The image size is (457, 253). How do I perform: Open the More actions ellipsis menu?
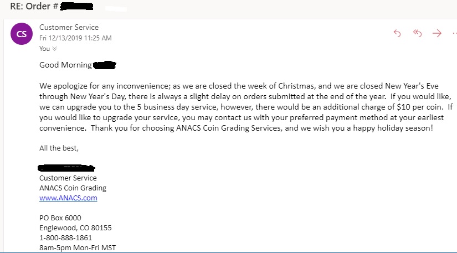pyautogui.click(x=453, y=33)
